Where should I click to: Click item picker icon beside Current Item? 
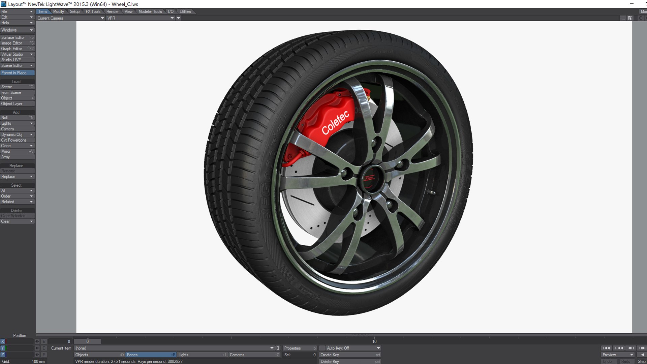click(x=278, y=348)
